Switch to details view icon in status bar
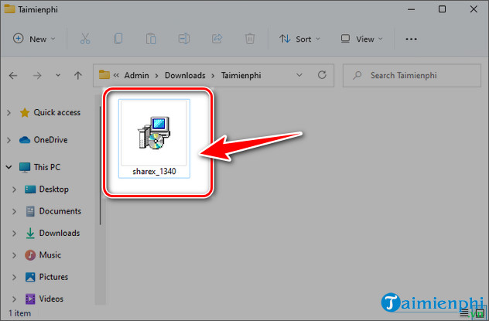Screen dimensions: 489x321 pyautogui.click(x=464, y=313)
